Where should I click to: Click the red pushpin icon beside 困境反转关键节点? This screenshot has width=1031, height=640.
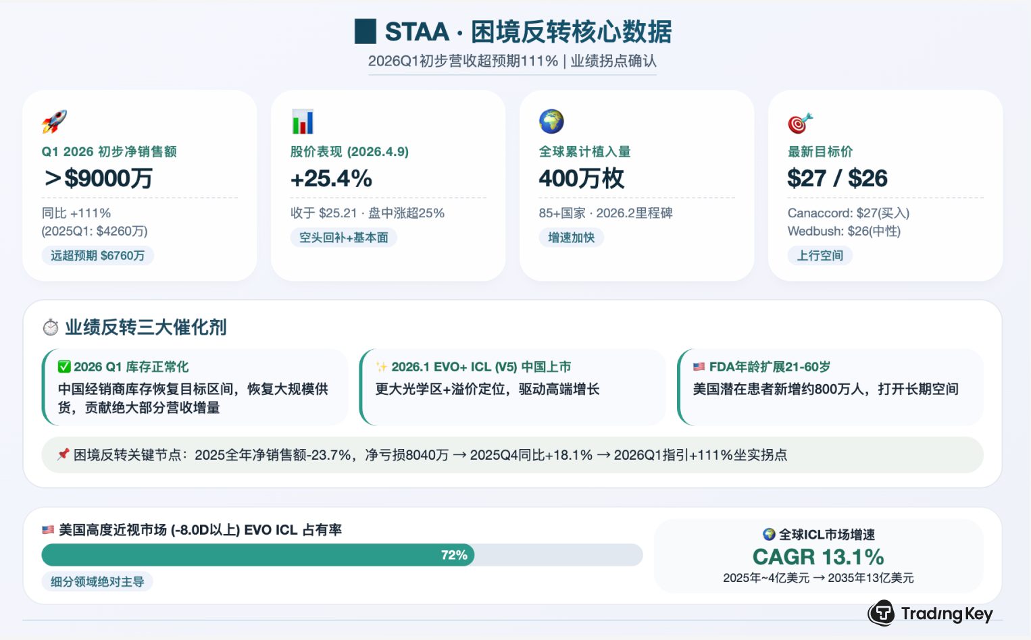[63, 454]
